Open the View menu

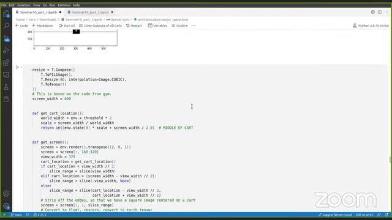37,5
